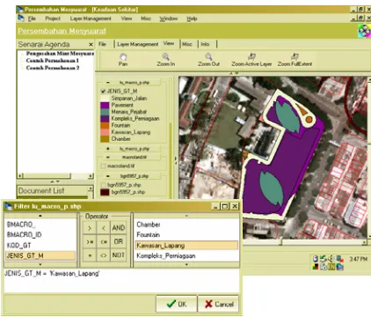Enable the macroland.tif layer checkbox
The width and height of the screenshot is (371, 317).
[103, 166]
